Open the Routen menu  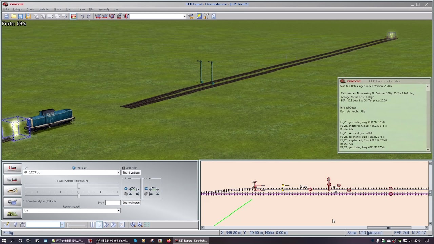coord(70,9)
